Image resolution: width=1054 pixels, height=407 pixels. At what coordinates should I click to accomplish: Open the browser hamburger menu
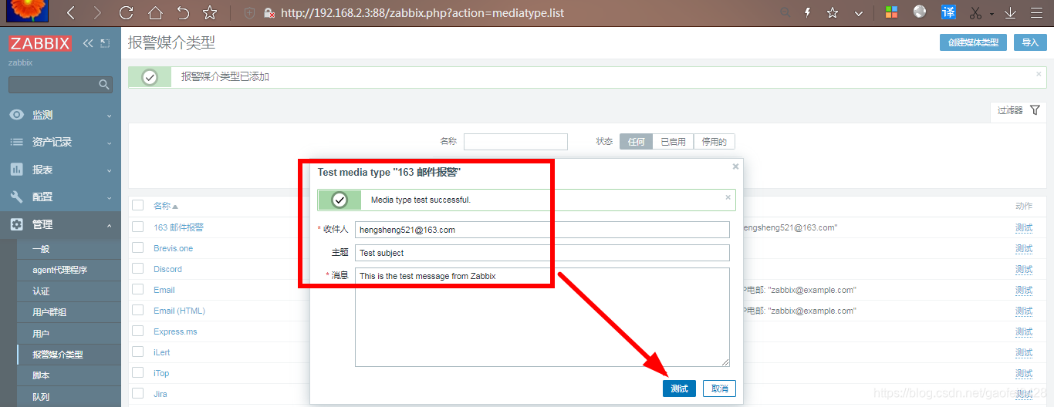1038,13
